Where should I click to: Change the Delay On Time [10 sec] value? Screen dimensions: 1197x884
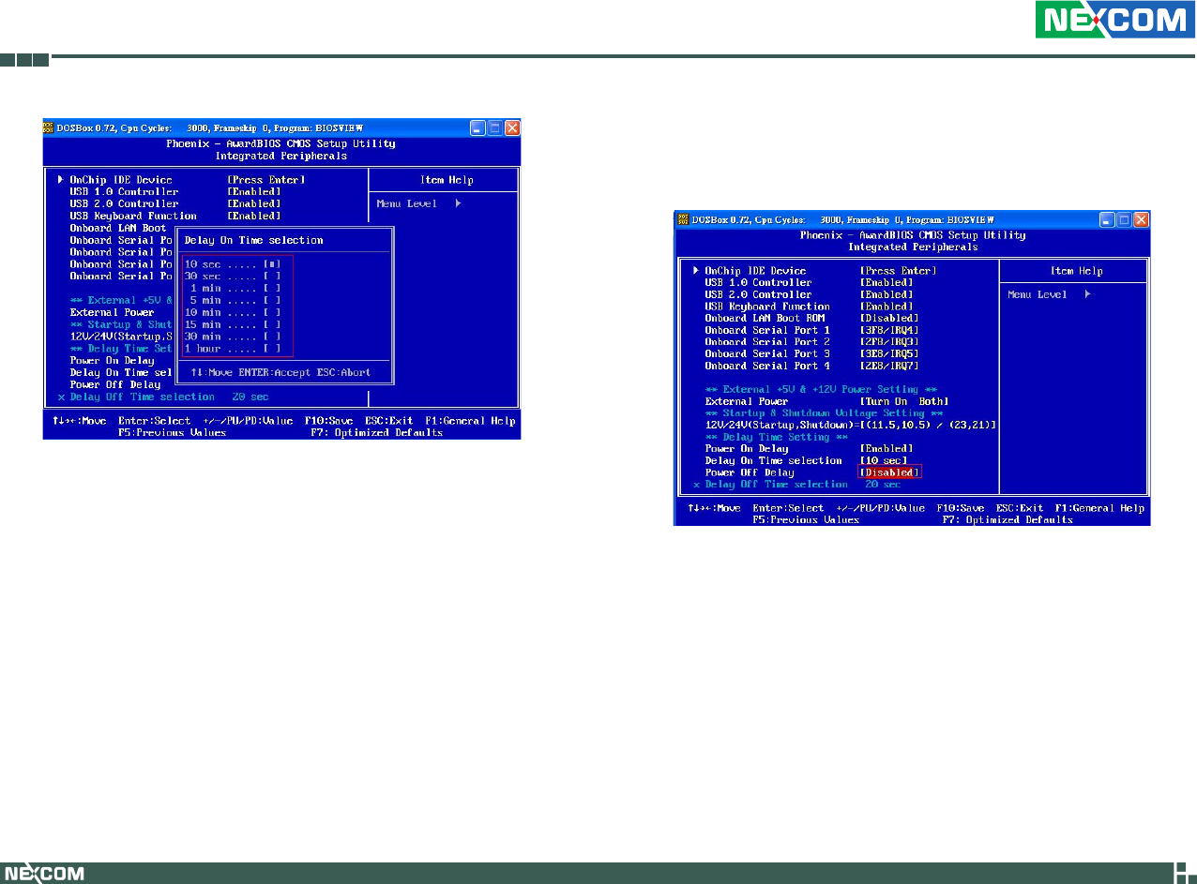(x=884, y=460)
